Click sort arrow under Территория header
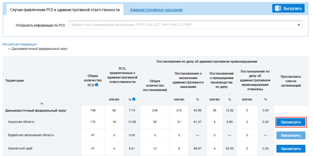This screenshot has width=313, height=156. click(42, 103)
